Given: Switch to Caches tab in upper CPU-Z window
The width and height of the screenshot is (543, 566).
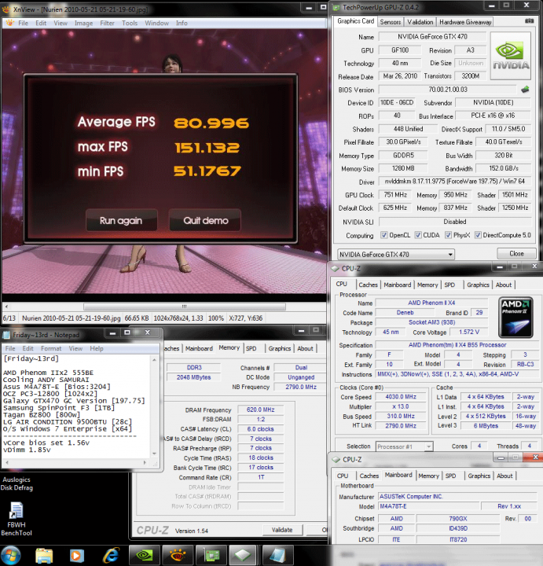Looking at the screenshot, I should coord(368,285).
